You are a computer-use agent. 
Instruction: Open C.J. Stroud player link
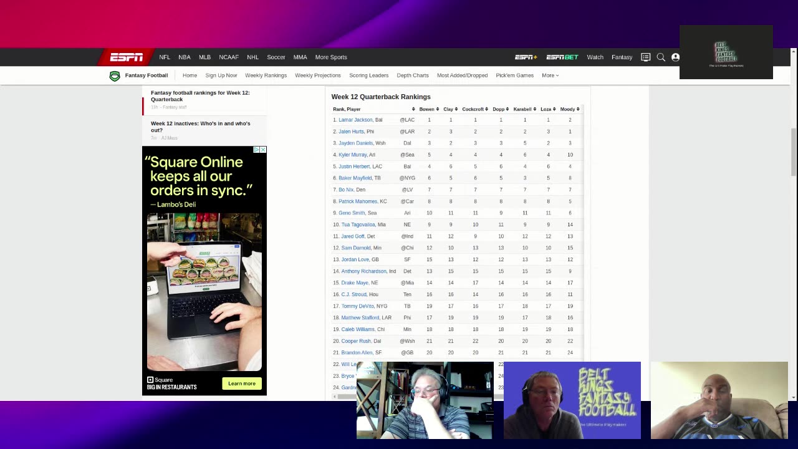pos(353,294)
